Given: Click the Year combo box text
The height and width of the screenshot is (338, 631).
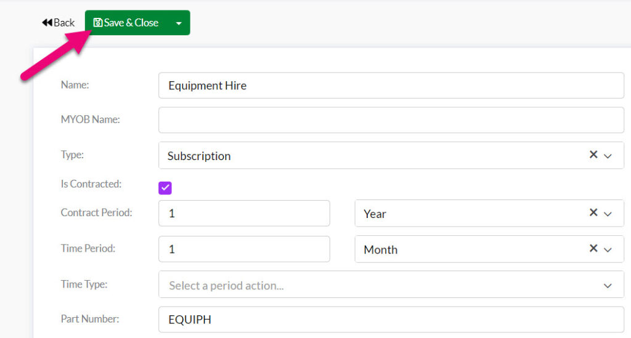Looking at the screenshot, I should point(375,214).
